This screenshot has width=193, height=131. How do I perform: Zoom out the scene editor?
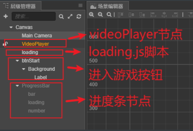click(x=100, y=15)
